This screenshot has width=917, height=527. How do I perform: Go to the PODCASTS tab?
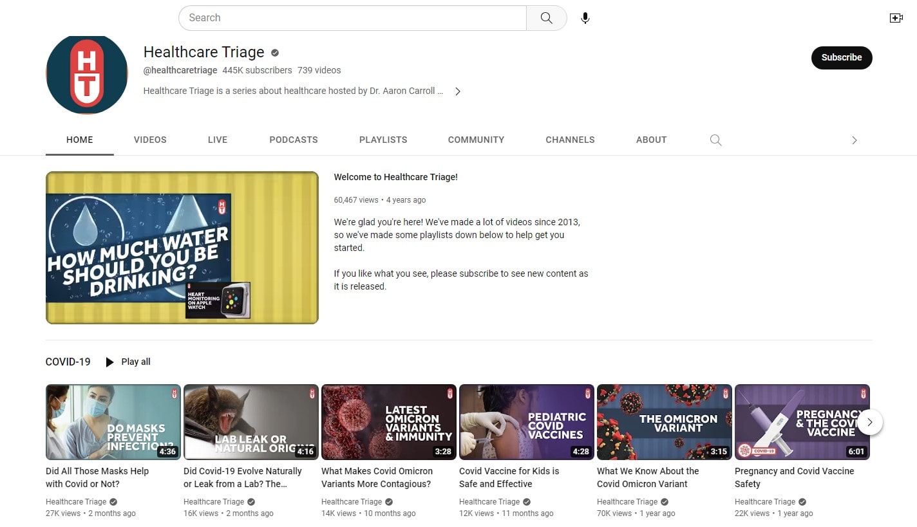294,140
